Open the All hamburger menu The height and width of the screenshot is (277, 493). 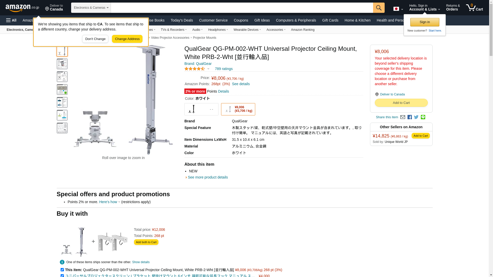pyautogui.click(x=11, y=20)
